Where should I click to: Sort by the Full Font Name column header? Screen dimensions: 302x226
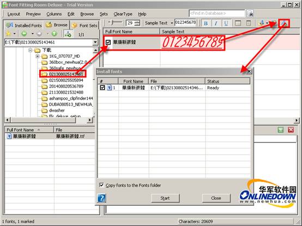click(131, 32)
